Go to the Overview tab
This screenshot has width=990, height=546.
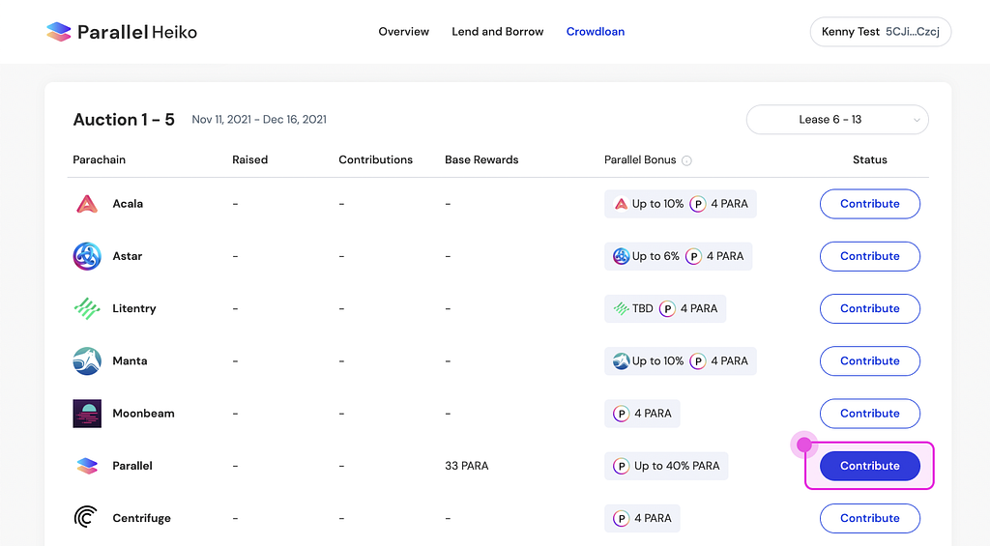(403, 32)
